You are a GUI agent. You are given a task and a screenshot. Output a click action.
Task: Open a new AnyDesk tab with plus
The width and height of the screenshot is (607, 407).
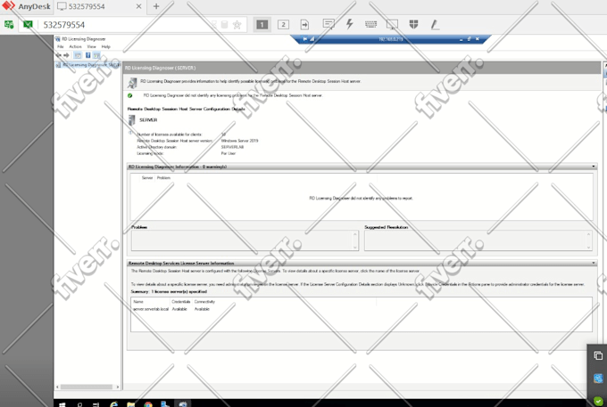pos(156,6)
